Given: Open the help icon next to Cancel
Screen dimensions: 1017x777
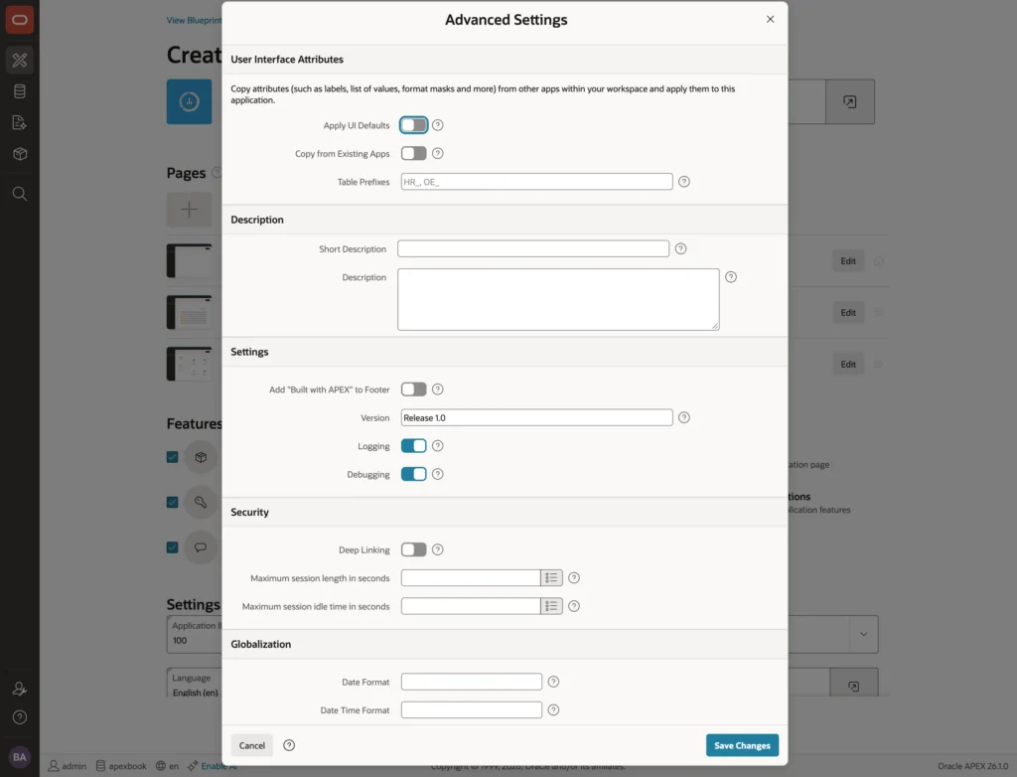Looking at the screenshot, I should 289,745.
